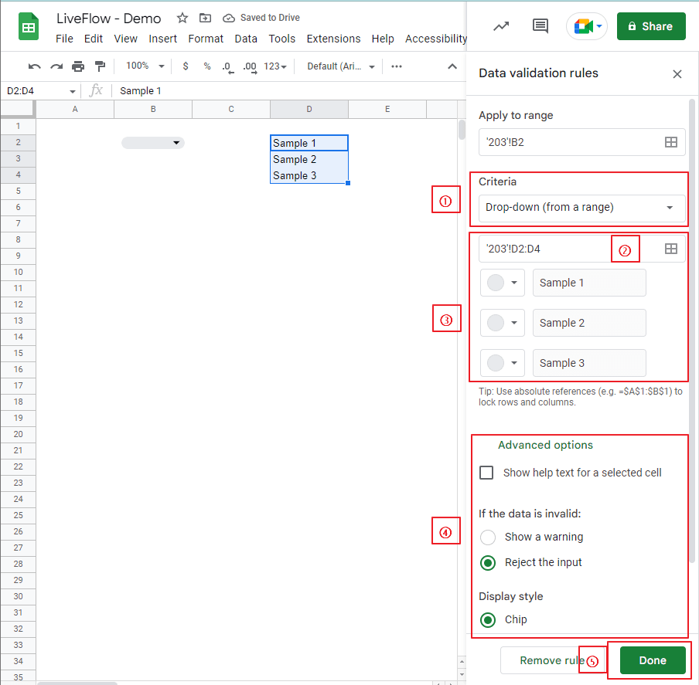Open the Format menu

[206, 39]
